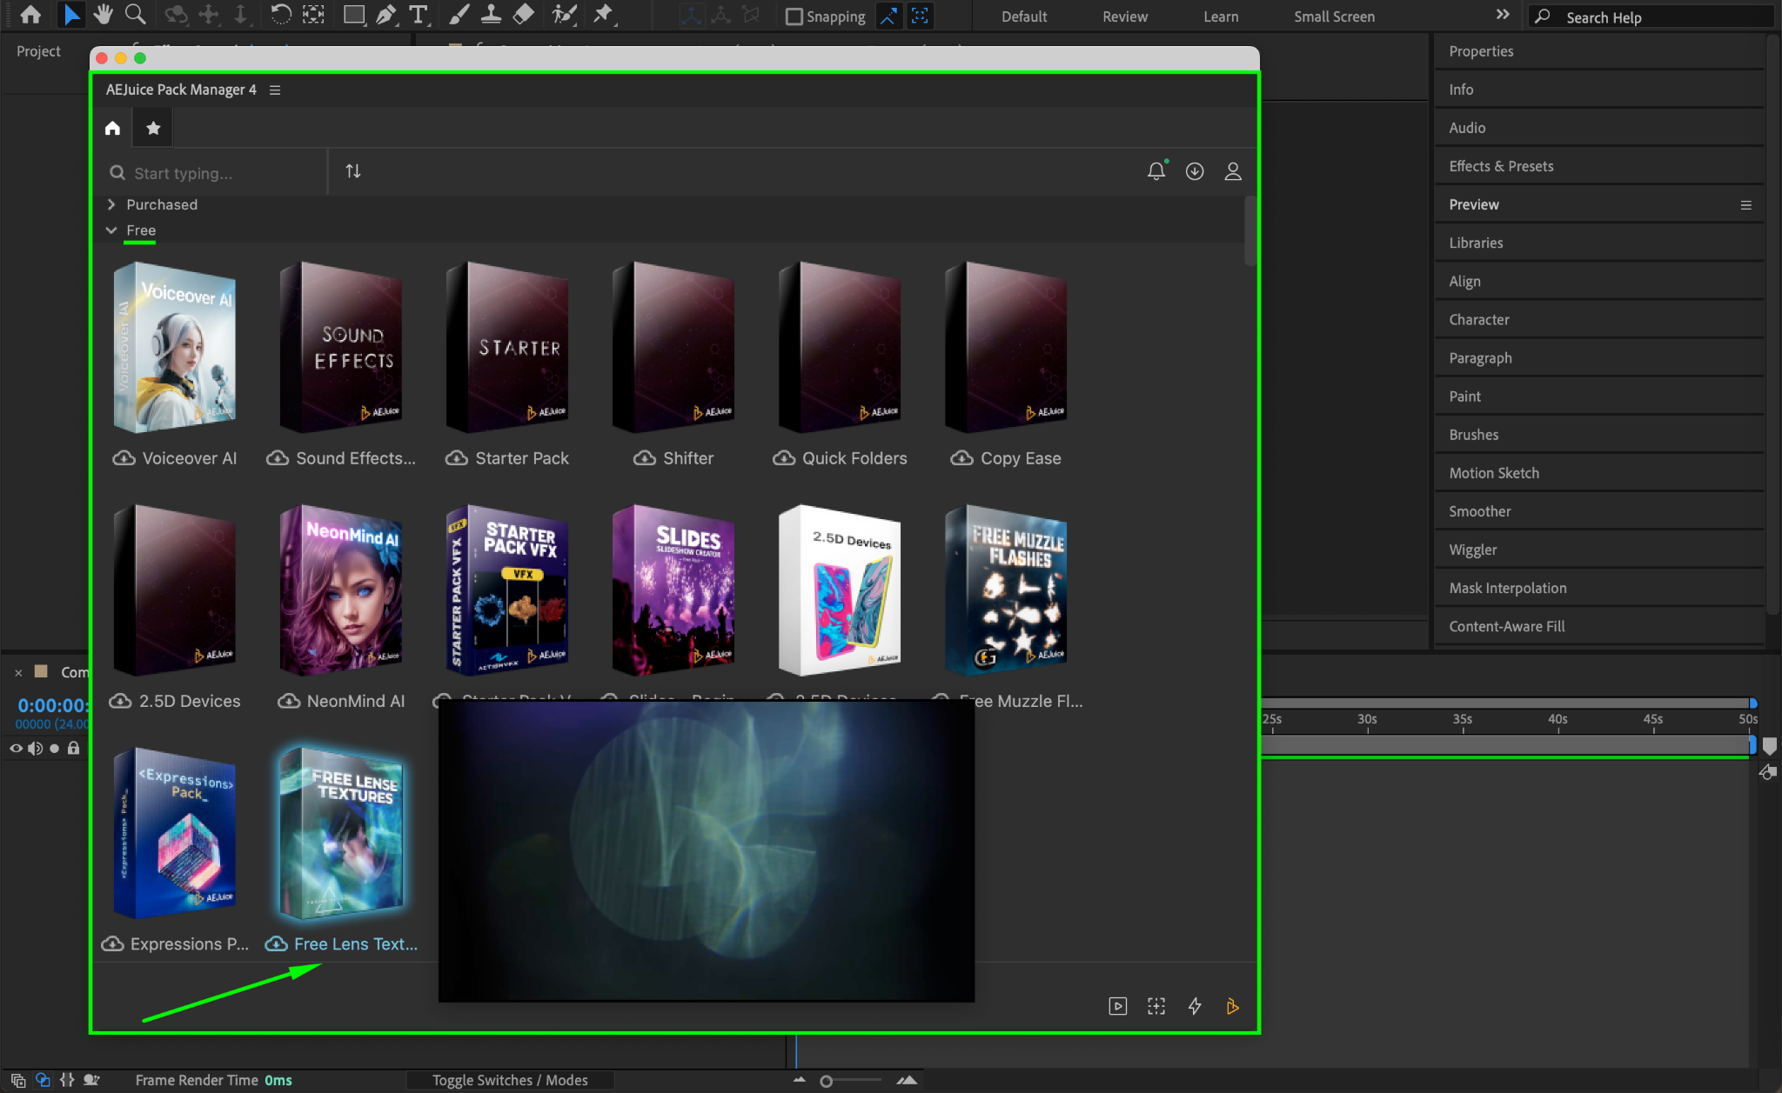The image size is (1782, 1093).
Task: Enable the Snapping checkbox
Action: (x=794, y=17)
